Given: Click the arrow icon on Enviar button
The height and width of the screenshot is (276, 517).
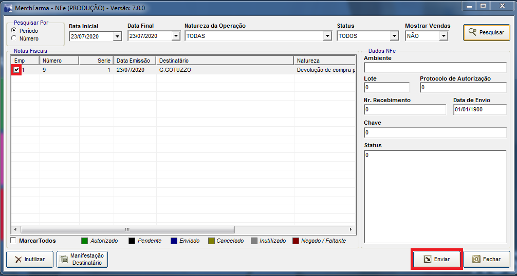Looking at the screenshot, I should 427,260.
